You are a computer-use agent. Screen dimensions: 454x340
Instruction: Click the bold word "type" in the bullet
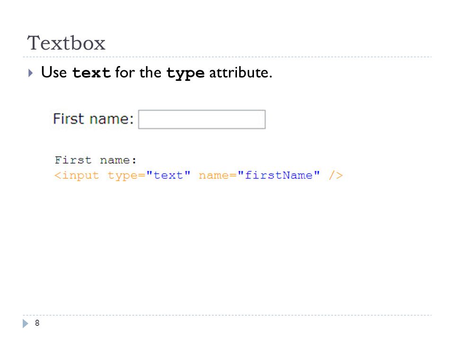coord(185,73)
